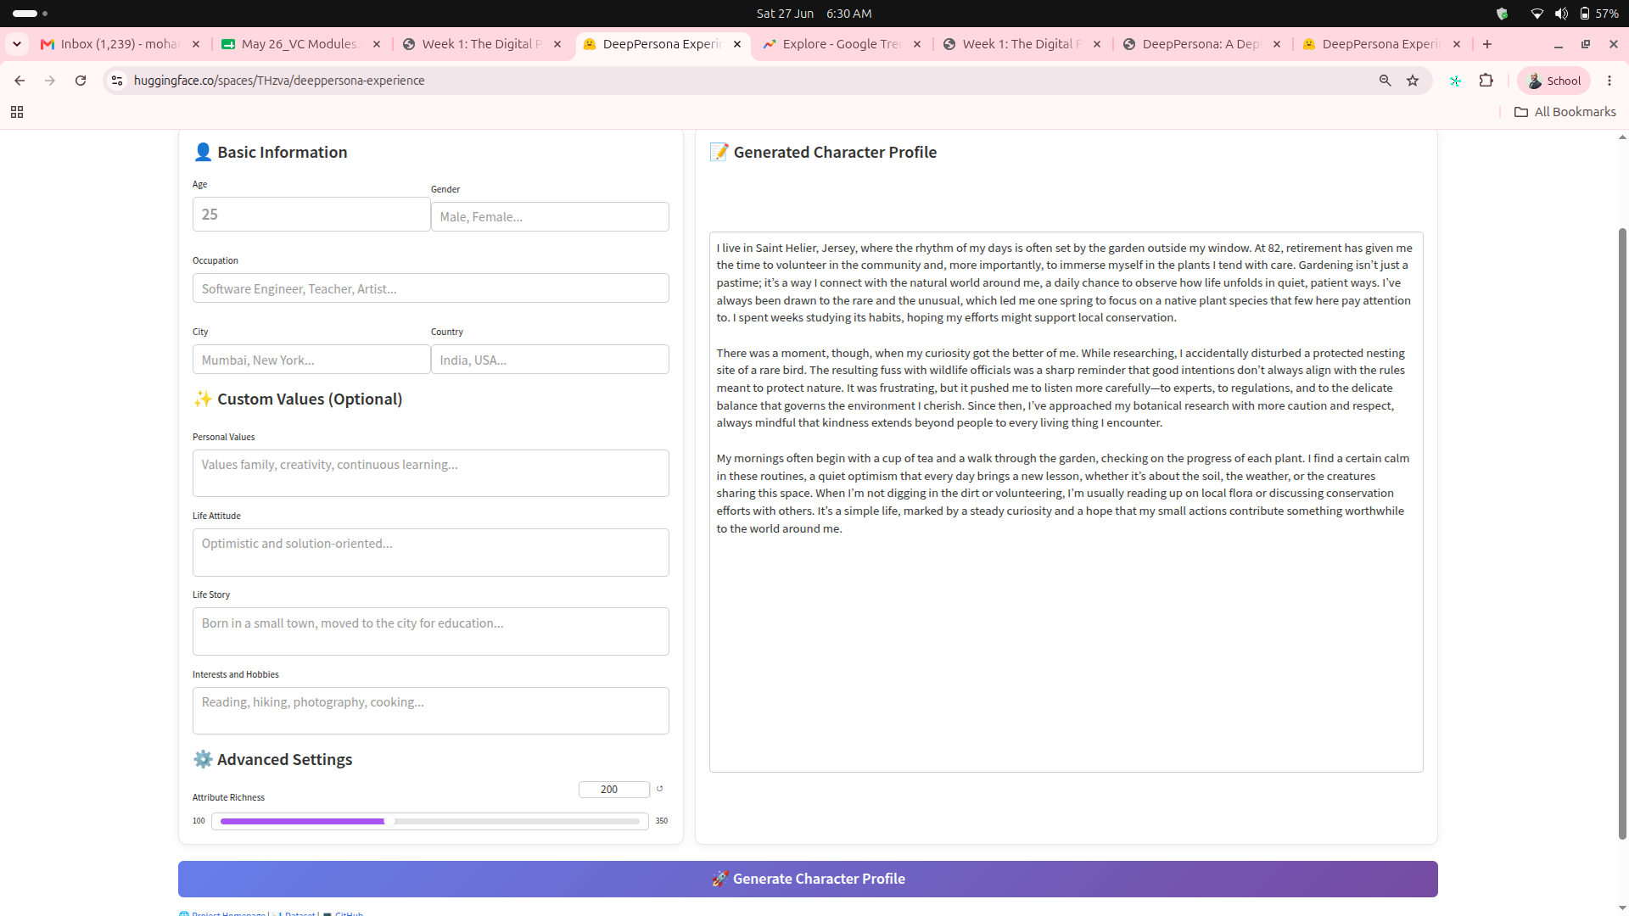
Task: Click the battery 57% indicator
Action: click(x=1598, y=14)
